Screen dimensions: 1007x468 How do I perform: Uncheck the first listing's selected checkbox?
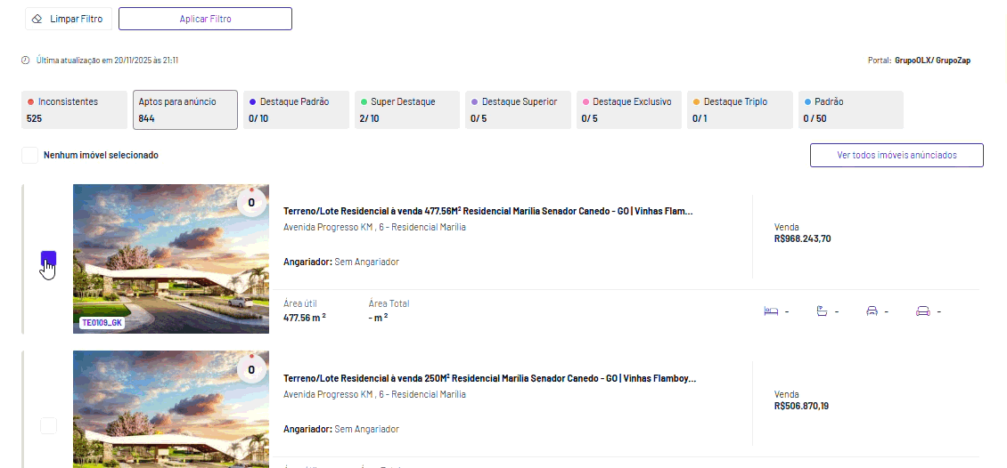coord(49,259)
